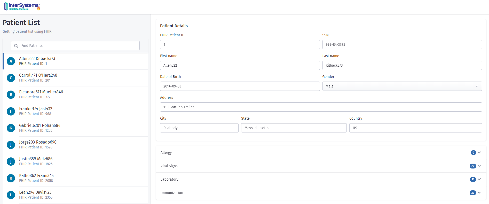Select patient Lean294 Davis923
This screenshot has height=204, width=489.
[x=75, y=195]
